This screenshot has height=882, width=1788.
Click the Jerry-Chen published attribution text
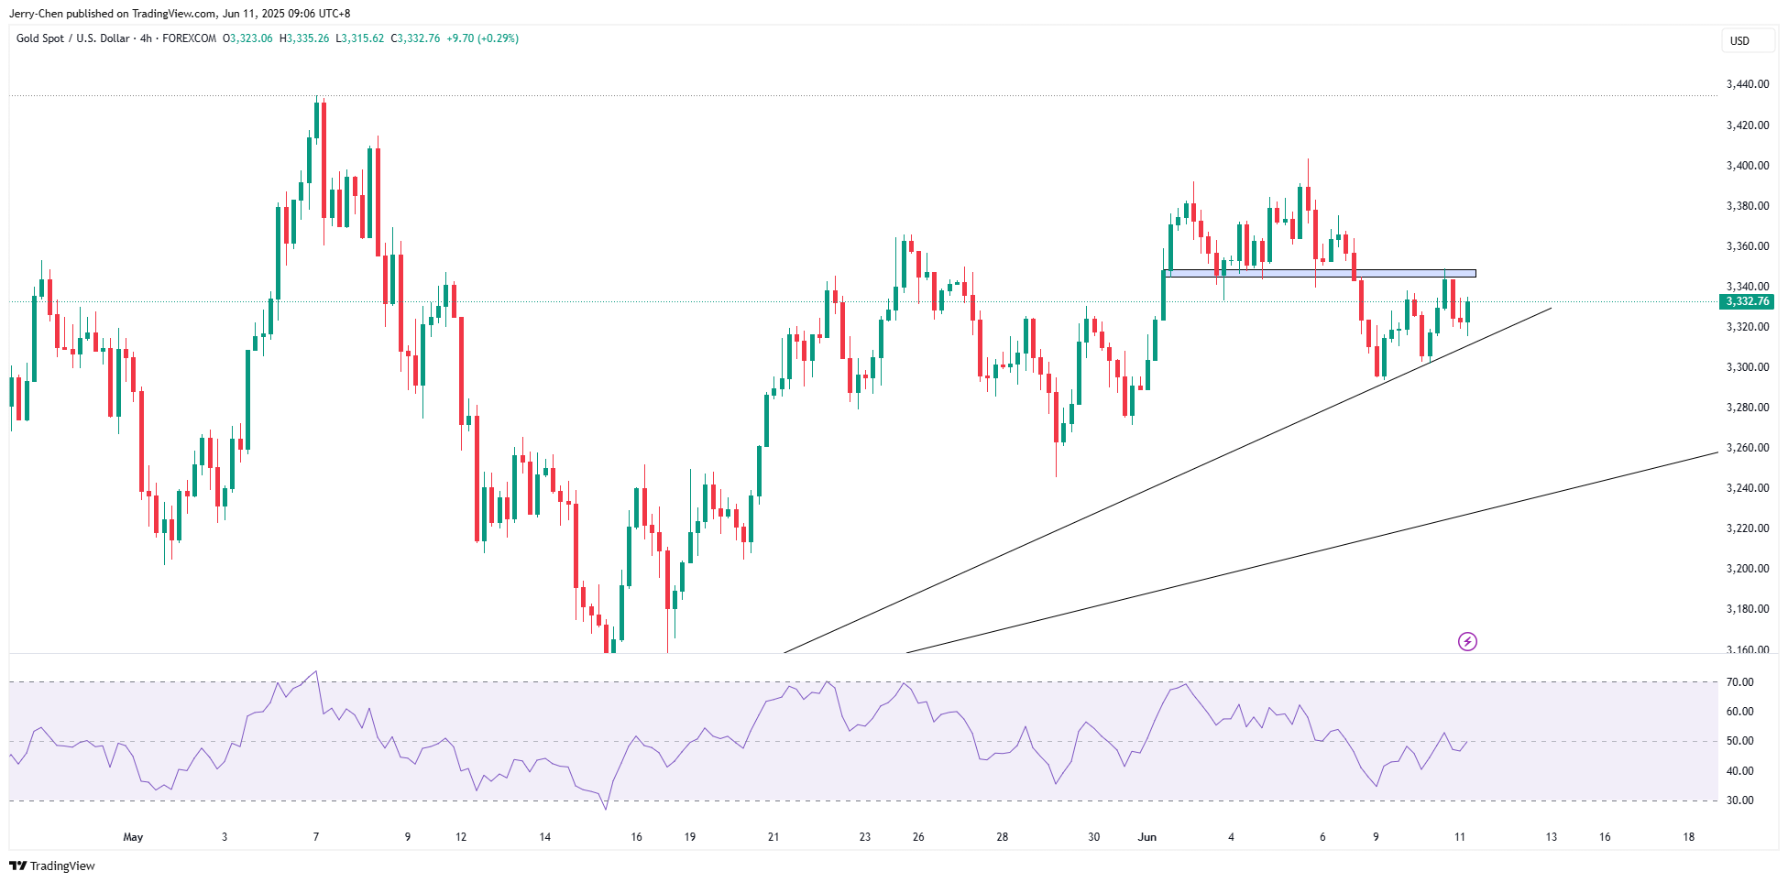pos(180,14)
